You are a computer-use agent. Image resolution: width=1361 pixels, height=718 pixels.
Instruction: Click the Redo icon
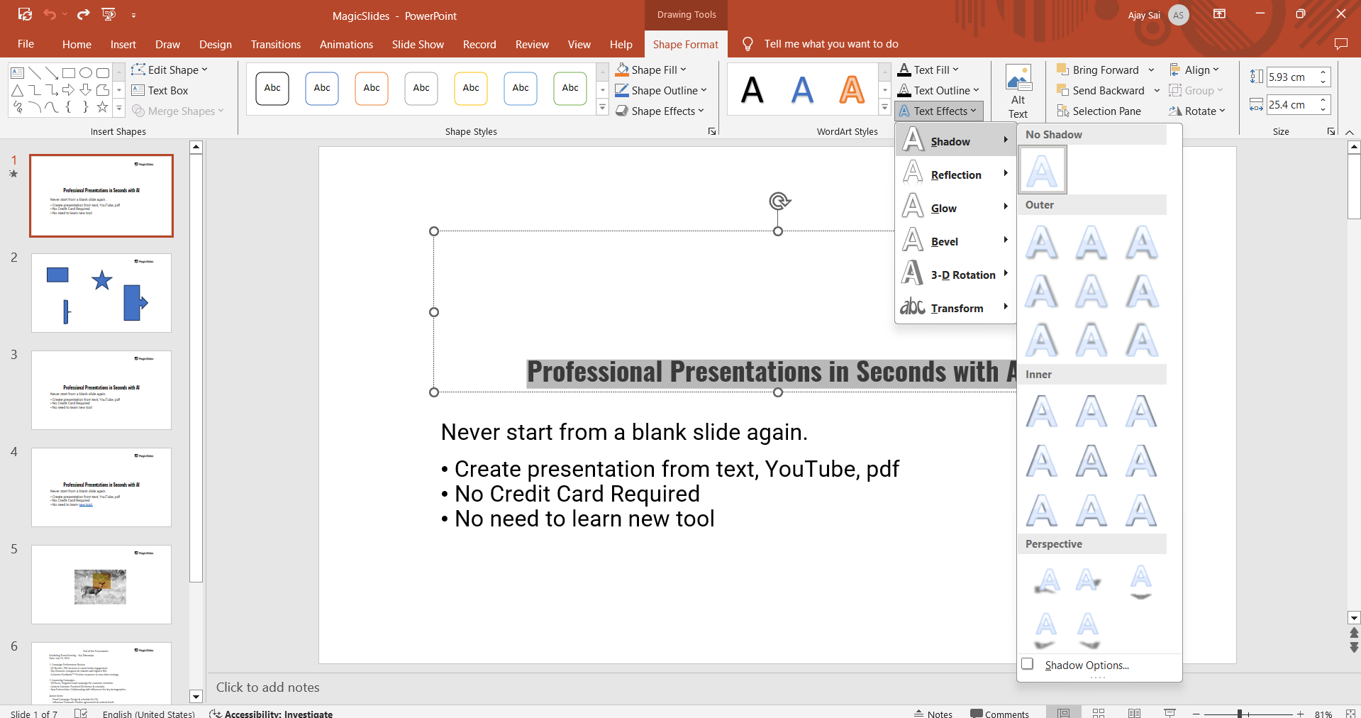(84, 14)
